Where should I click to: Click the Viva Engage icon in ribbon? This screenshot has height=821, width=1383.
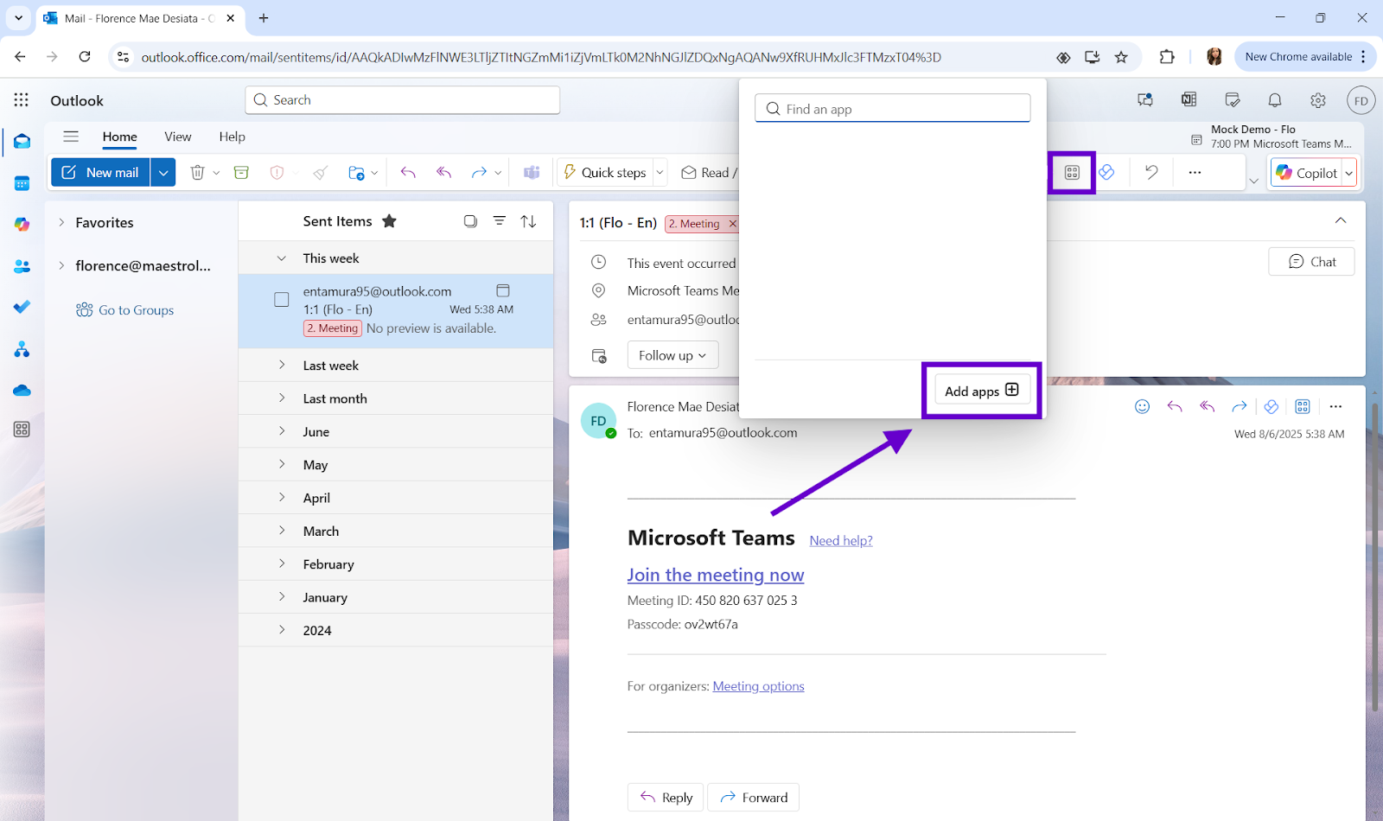point(1106,173)
